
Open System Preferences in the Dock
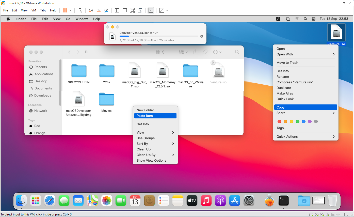[249, 201]
